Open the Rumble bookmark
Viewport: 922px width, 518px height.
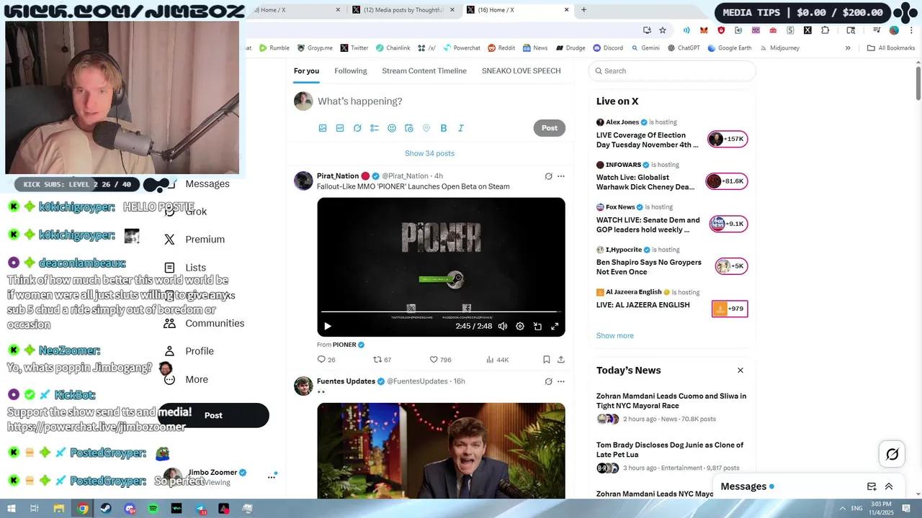tap(274, 48)
